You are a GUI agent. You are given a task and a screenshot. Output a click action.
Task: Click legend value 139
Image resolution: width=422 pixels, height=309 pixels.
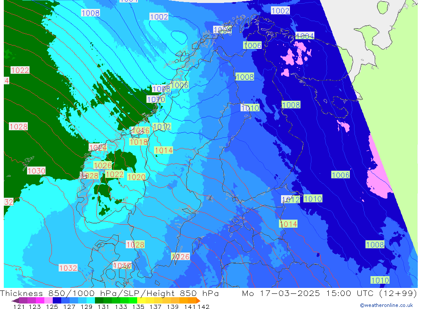pyautogui.click(x=173, y=307)
